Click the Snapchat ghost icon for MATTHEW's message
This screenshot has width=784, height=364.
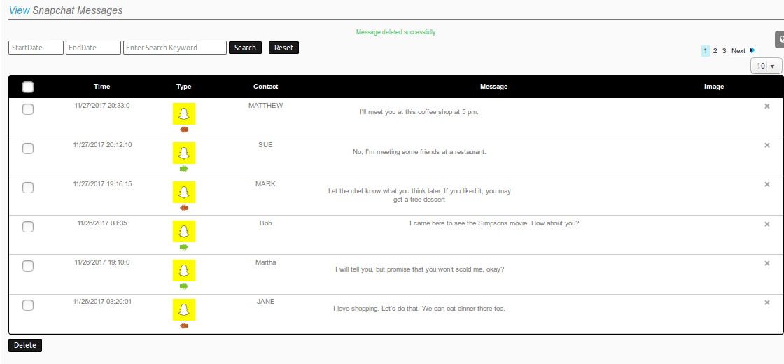point(184,114)
